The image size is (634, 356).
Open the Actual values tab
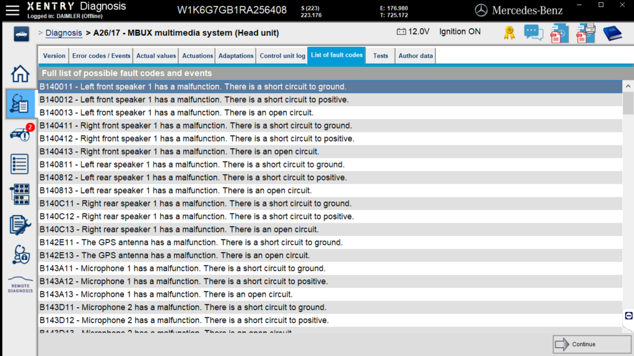point(154,56)
